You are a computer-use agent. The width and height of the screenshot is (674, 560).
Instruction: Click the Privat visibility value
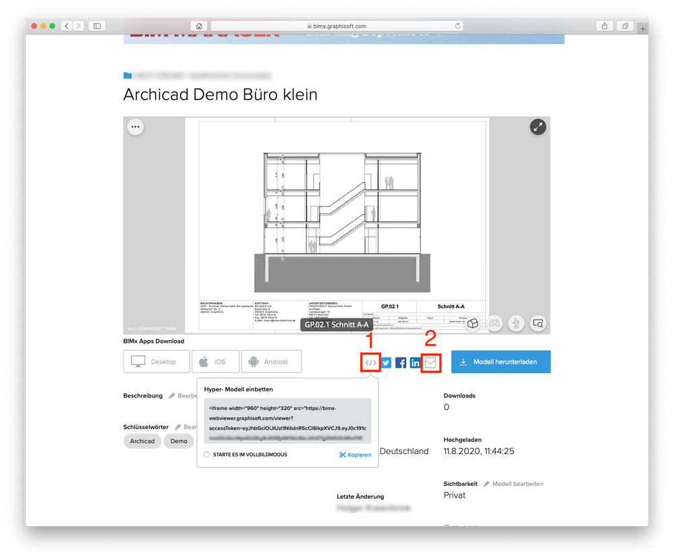[x=454, y=495]
